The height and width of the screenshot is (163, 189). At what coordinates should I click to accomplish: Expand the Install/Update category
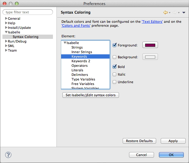point(6,28)
